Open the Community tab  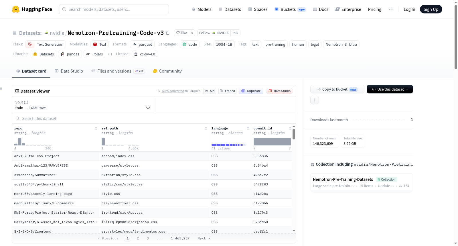(x=167, y=71)
